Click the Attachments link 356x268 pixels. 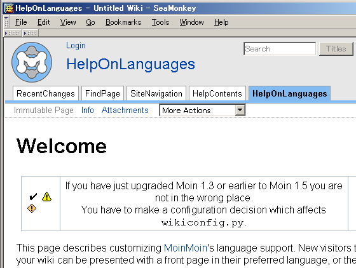(x=125, y=111)
